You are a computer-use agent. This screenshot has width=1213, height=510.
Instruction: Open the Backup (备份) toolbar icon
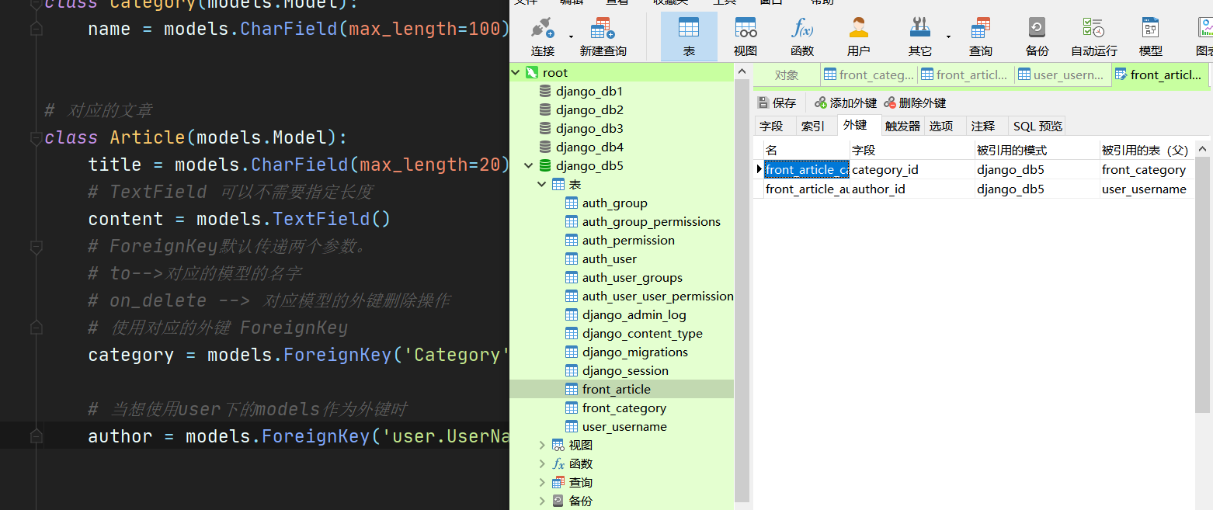[1037, 36]
